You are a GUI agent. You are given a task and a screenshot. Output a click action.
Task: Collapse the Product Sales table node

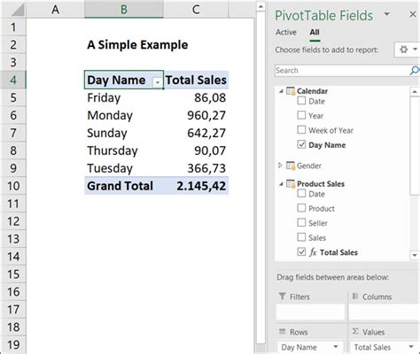(281, 184)
